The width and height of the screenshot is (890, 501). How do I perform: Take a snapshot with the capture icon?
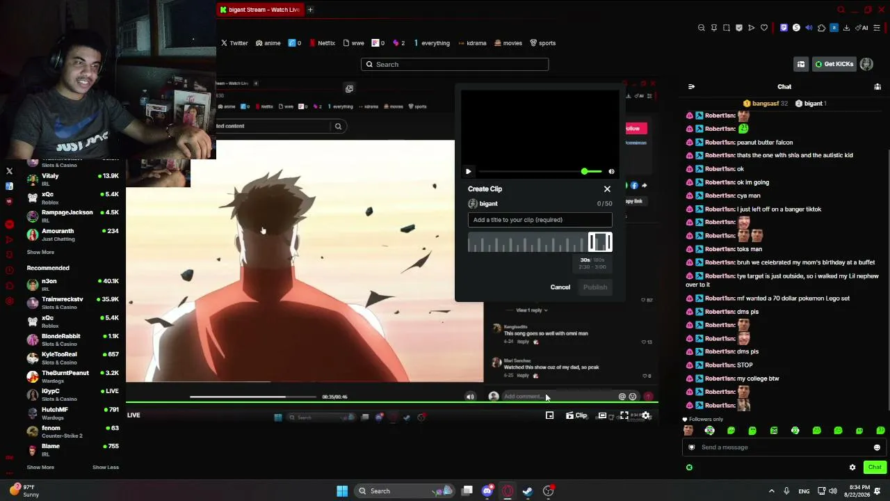click(727, 28)
